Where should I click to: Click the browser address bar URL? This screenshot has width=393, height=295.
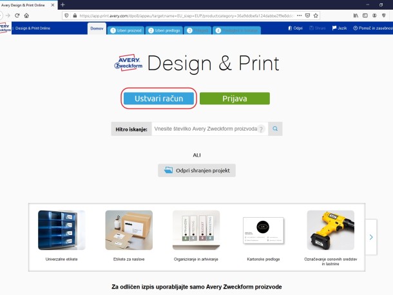[186, 15]
